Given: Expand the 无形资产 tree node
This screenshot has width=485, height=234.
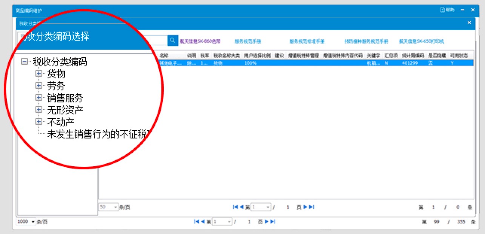Looking at the screenshot, I should click(x=38, y=110).
